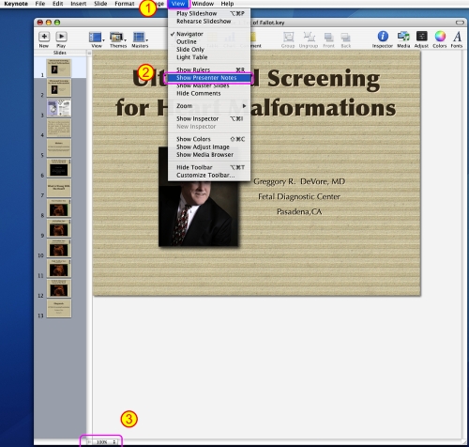Open the Adjust image toolbar icon
Viewport: 469px width, 447px height.
[x=421, y=37]
